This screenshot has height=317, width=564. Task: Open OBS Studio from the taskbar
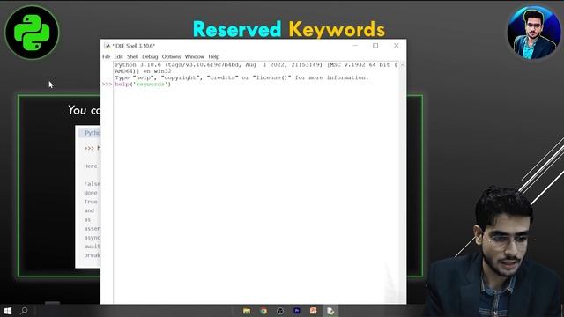coord(280,311)
